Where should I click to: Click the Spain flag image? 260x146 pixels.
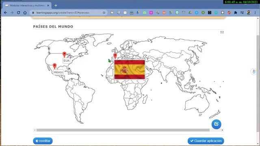pyautogui.click(x=130, y=69)
